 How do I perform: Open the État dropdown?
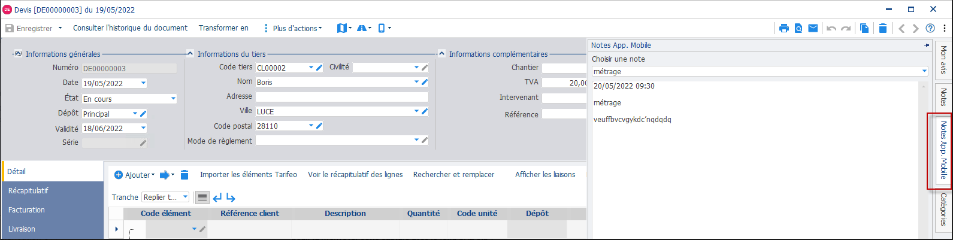point(173,99)
